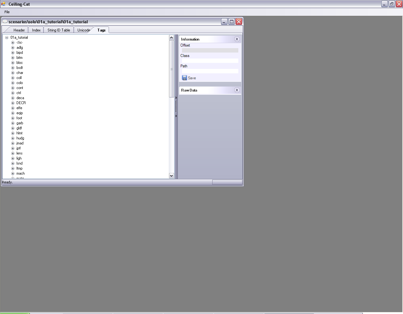Expand the DECR tag group
Screen dimensions: 403x314
(x=13, y=103)
